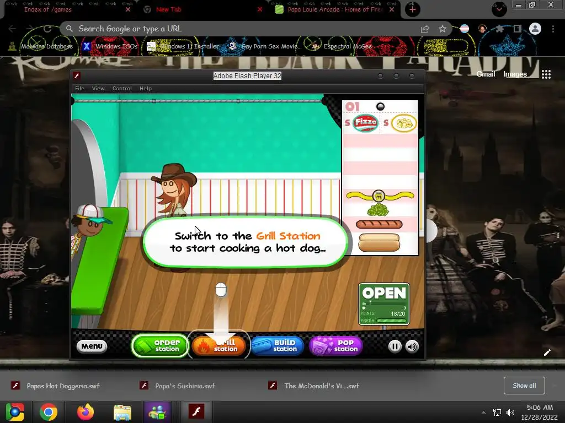565x423 pixels.
Task: Open the Flash Player Control menu
Action: click(122, 89)
